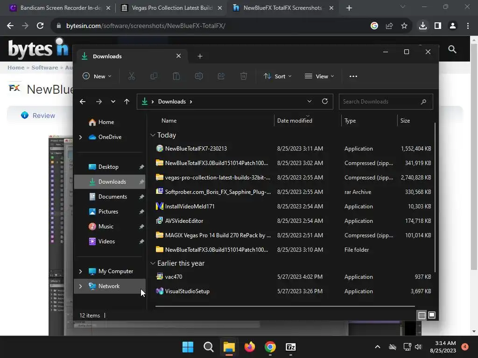Go forward in File Explorer navigation
Viewport: 478px width, 358px height.
(99, 102)
